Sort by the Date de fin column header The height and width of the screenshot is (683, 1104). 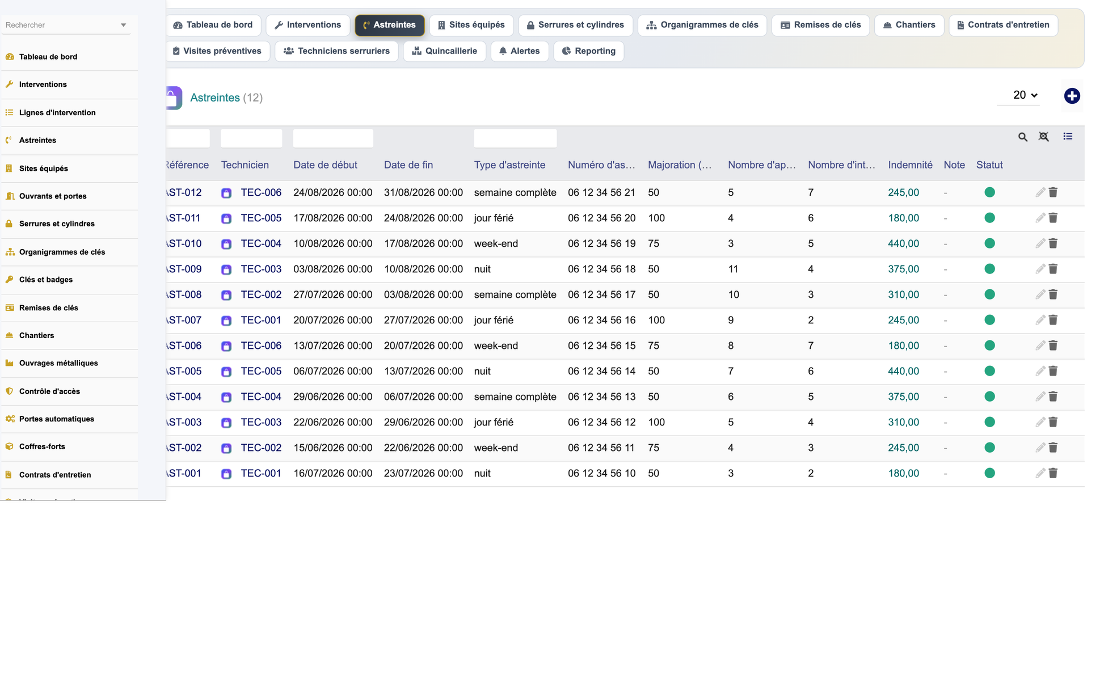click(x=408, y=165)
